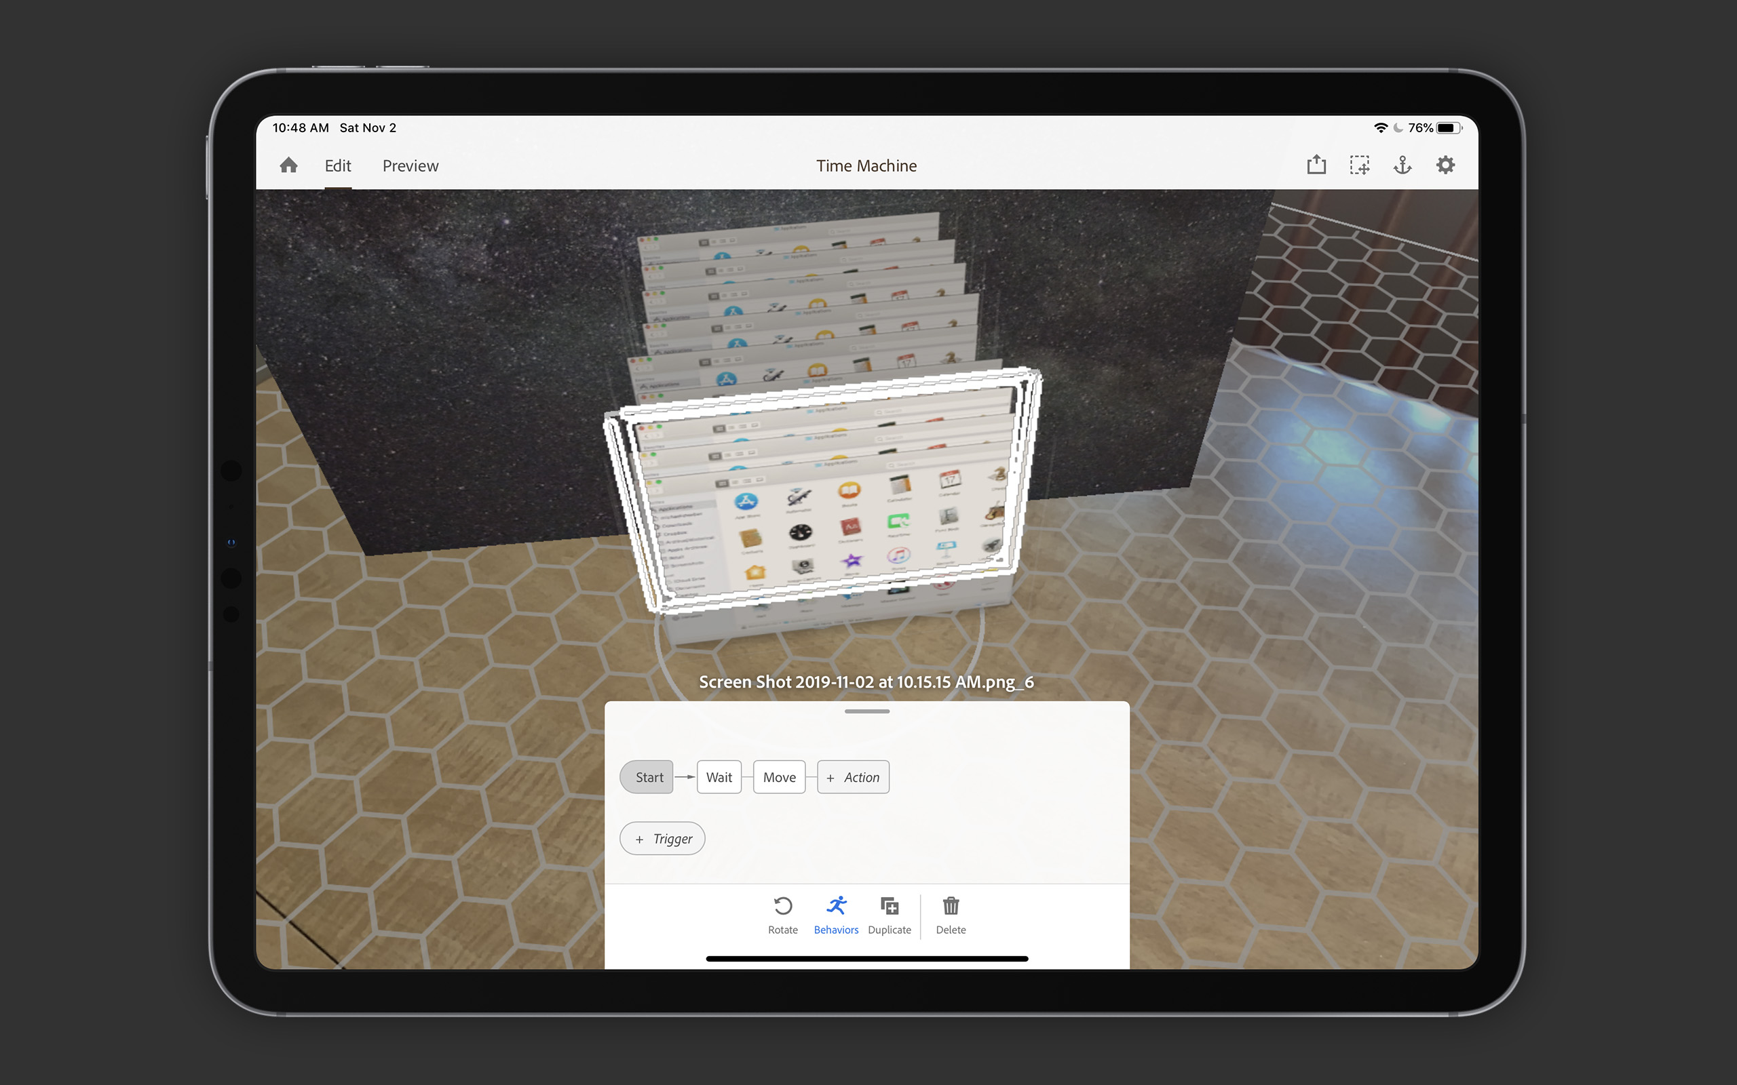Switch to the Edit tab

click(337, 165)
